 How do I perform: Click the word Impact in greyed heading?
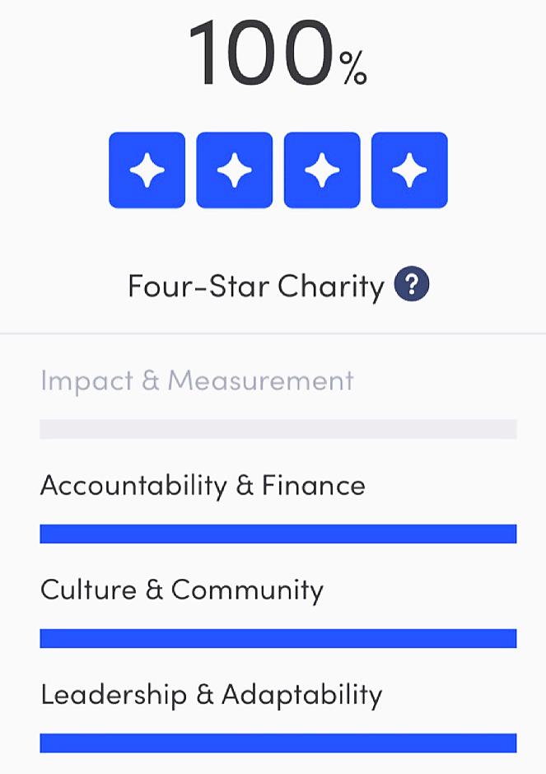[88, 381]
